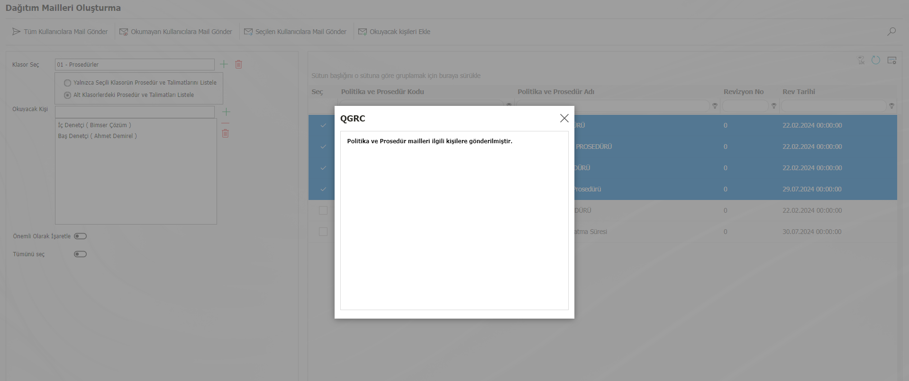Sort by Politika ve Prosedür Adı column header
The image size is (909, 381).
(x=556, y=92)
